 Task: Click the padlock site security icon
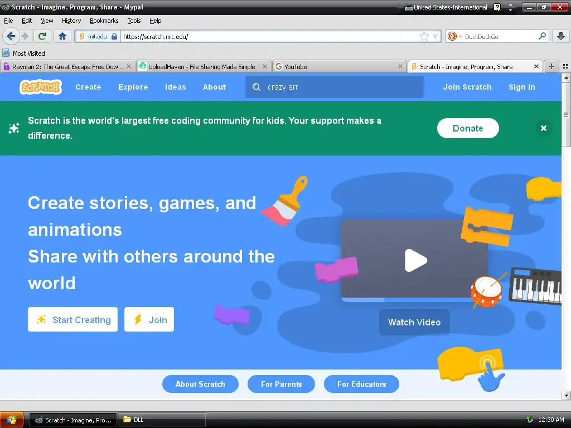(114, 36)
